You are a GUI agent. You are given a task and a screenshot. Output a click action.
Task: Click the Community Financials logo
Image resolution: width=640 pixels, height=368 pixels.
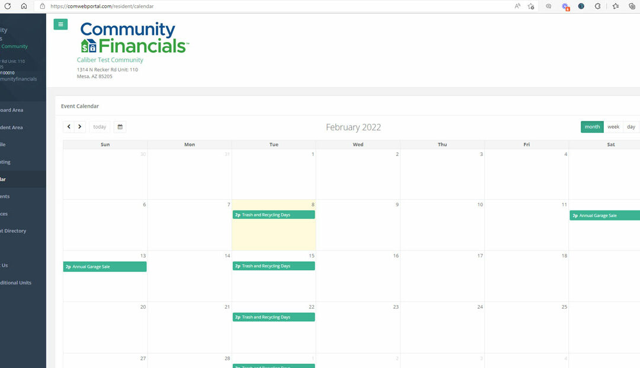(134, 38)
